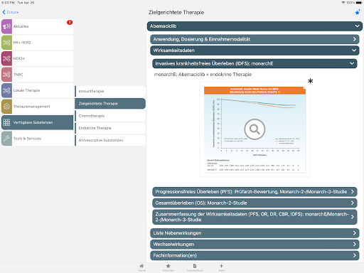Open the HR+ HER2- section icon
Screen dimensions: 364x273
(x=6, y=43)
